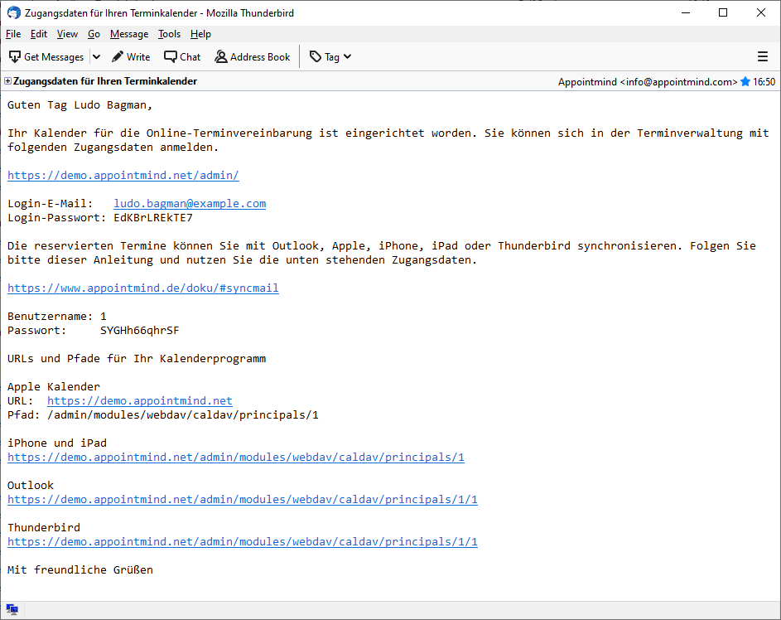Click the greeting Guten Tag Ludo Bagman
This screenshot has height=620, width=781.
(80, 105)
